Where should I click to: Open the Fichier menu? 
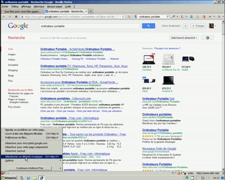pos(5,6)
